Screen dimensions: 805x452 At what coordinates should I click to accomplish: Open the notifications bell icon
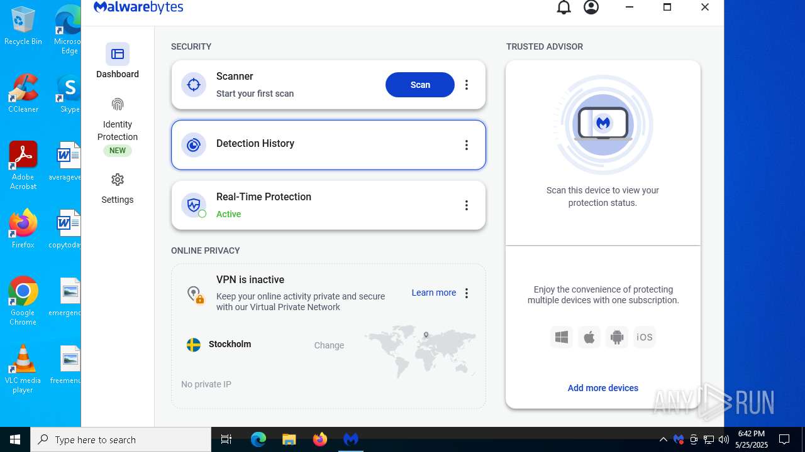click(x=564, y=8)
